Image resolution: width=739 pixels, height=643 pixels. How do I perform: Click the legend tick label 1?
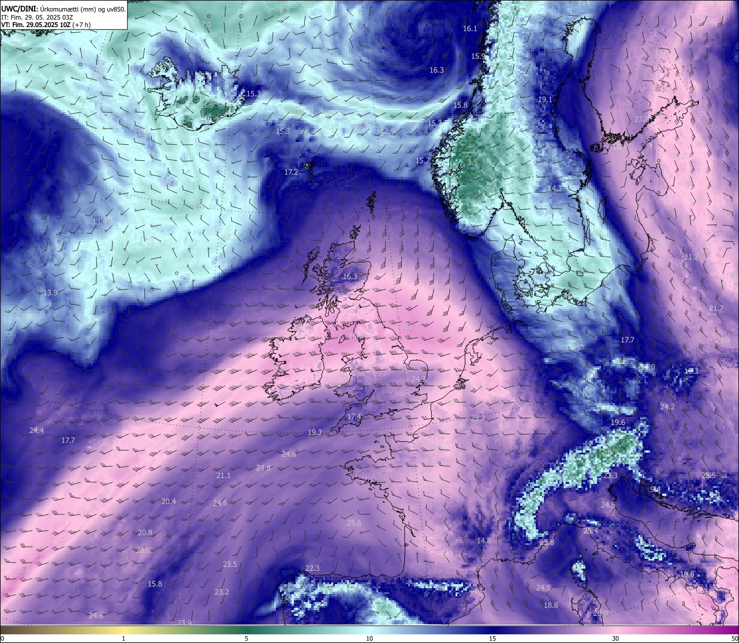pos(124,638)
